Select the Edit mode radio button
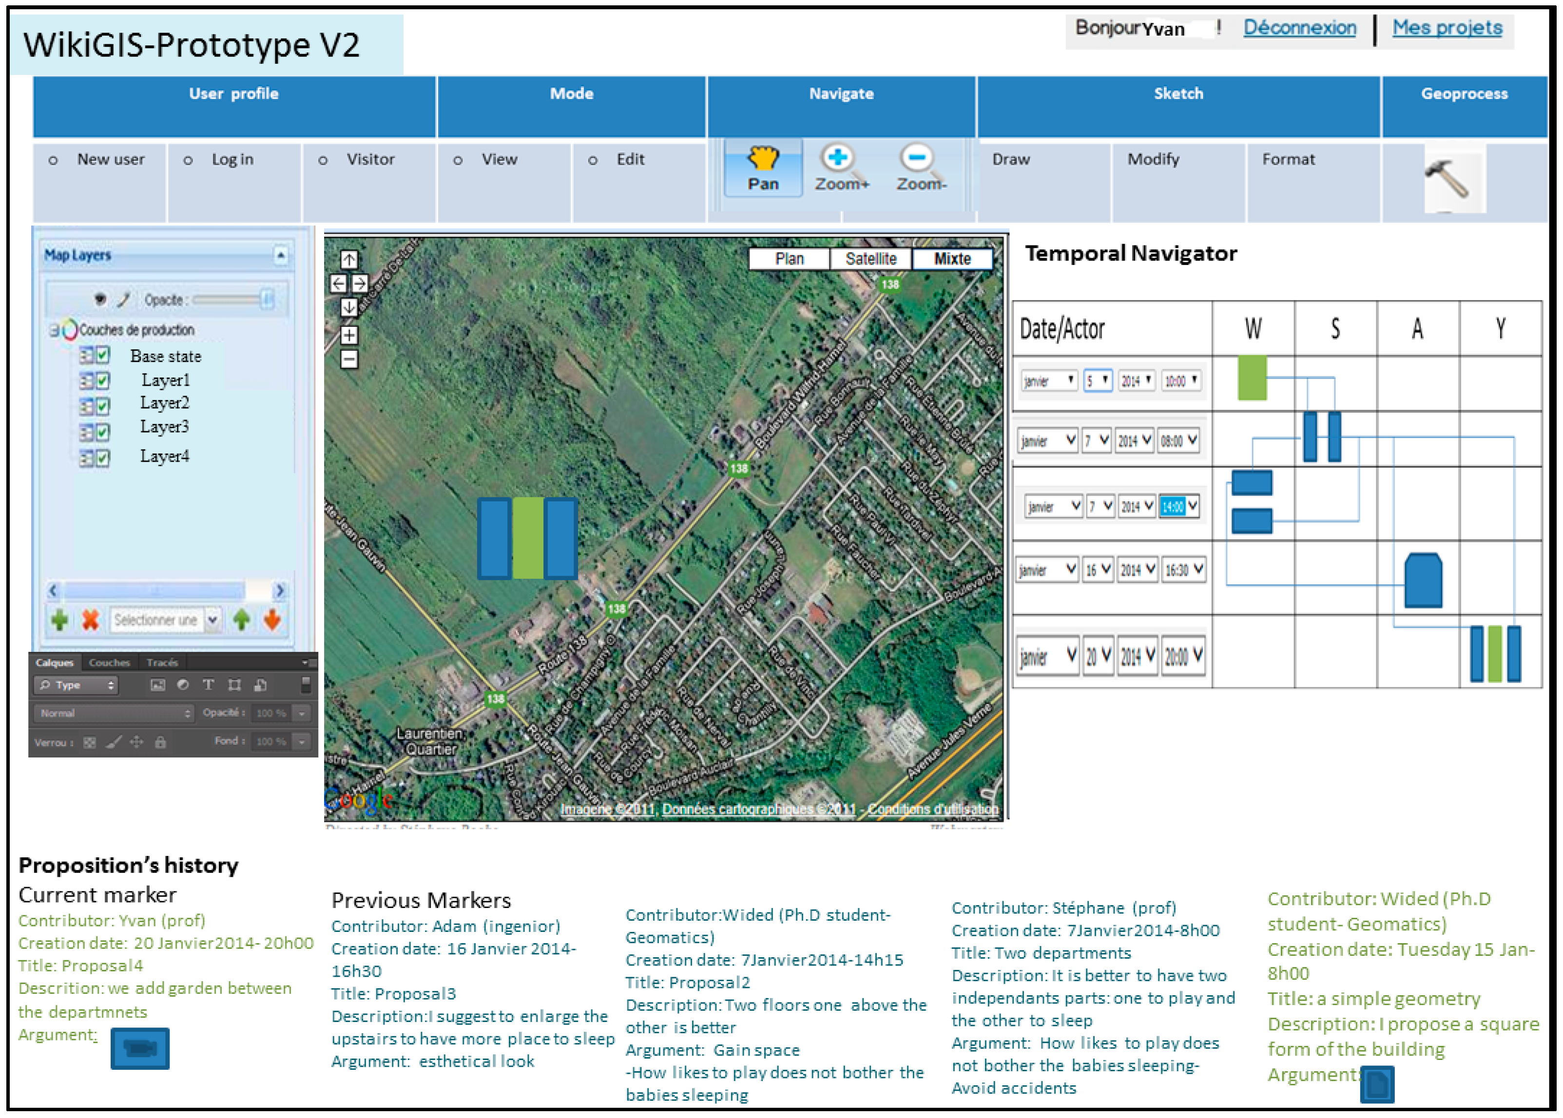Viewport: 1563px width, 1118px height. tap(593, 160)
